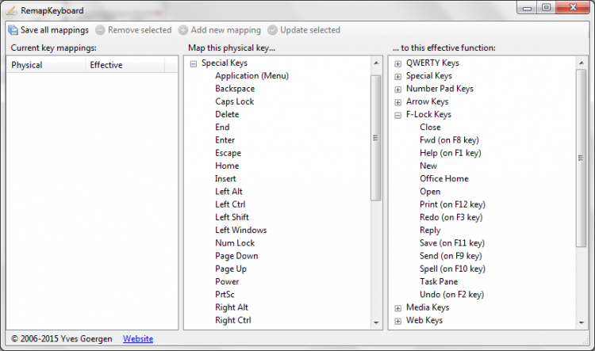Select Delete physical key
This screenshot has height=351, width=595.
click(227, 114)
